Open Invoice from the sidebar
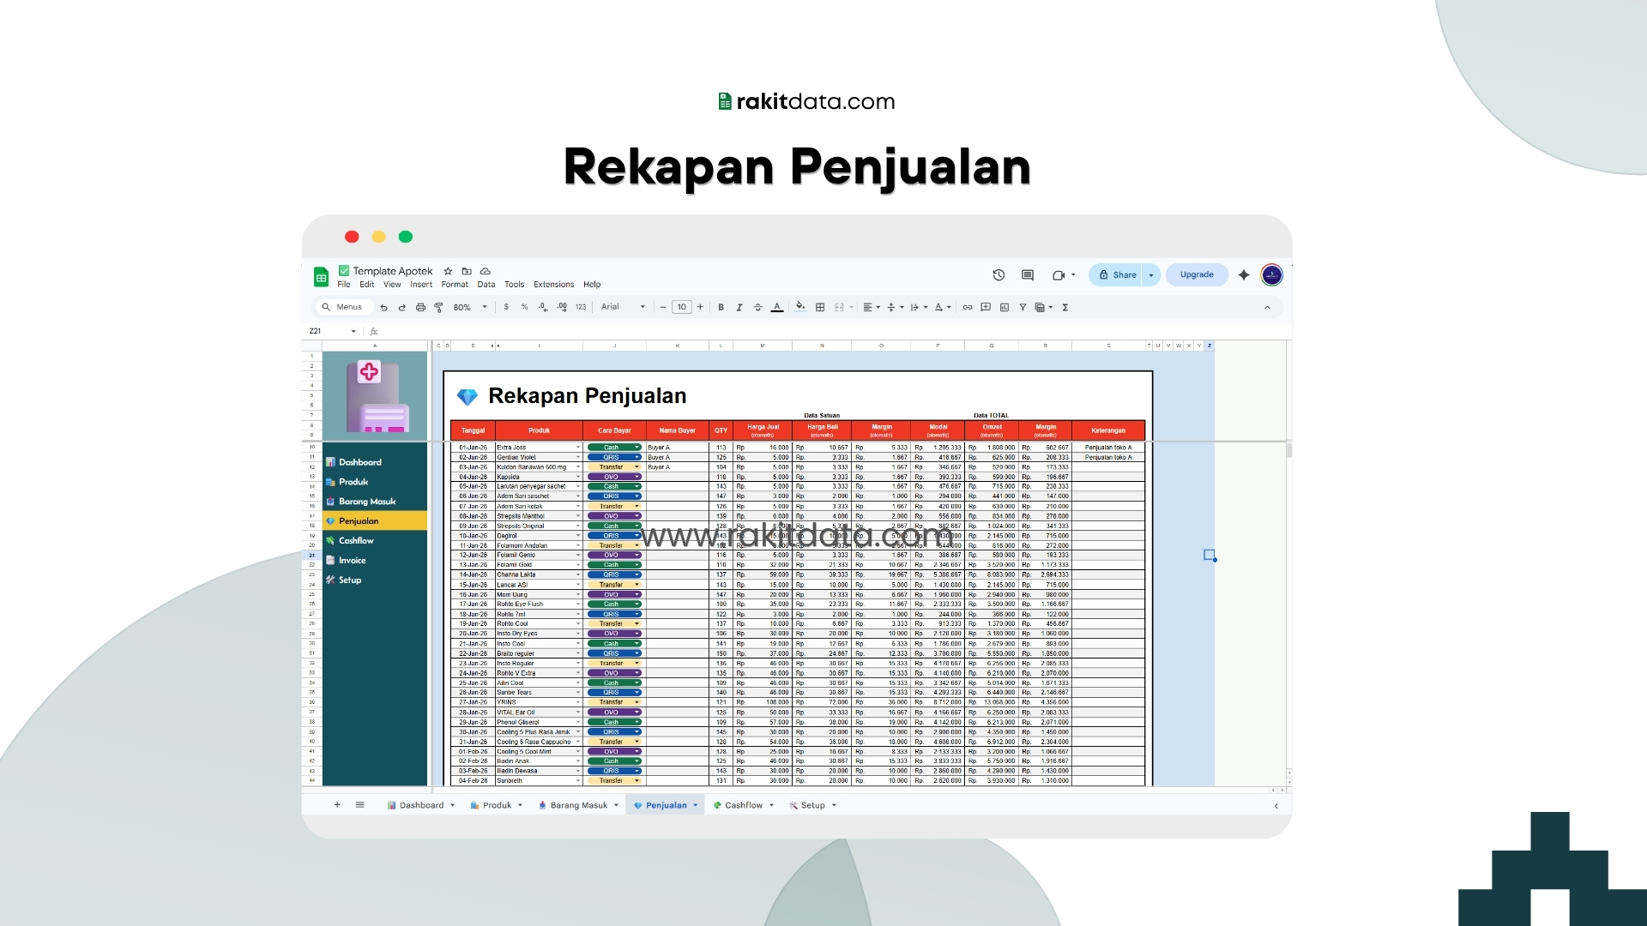This screenshot has height=926, width=1647. (352, 561)
